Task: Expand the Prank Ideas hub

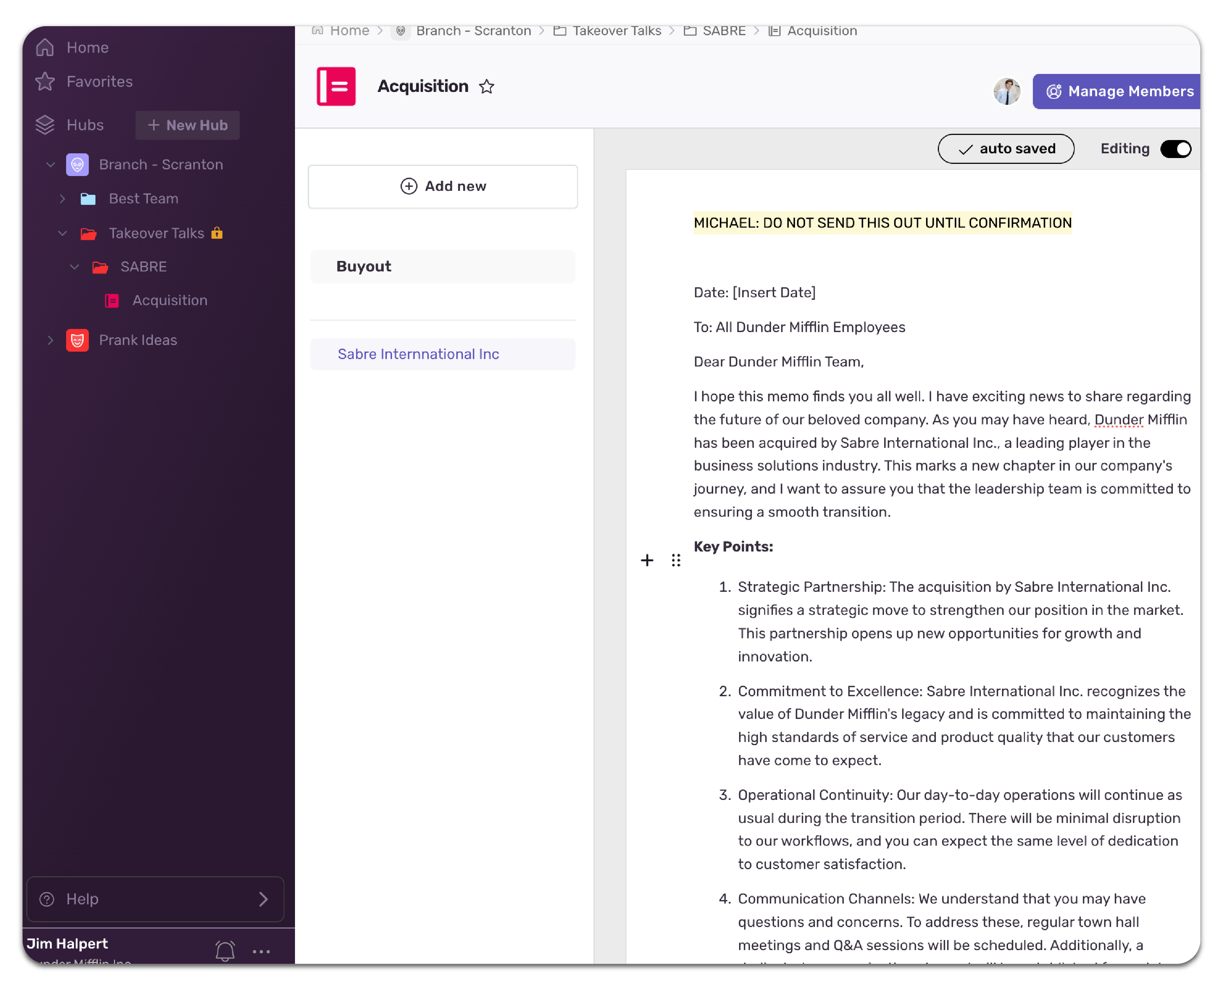Action: tap(51, 340)
